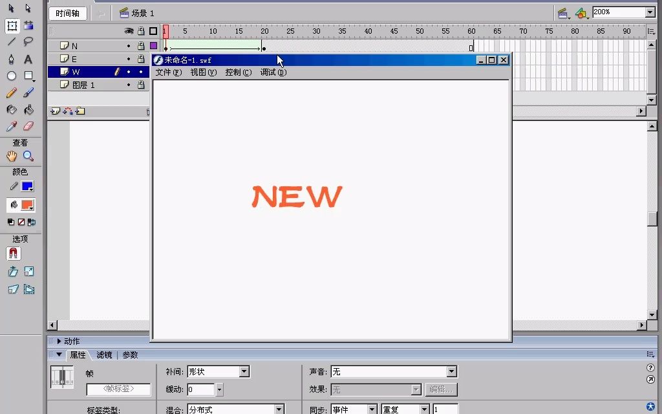662x414 pixels.
Task: Open the 控制 menu of the SWF window
Action: click(x=238, y=72)
